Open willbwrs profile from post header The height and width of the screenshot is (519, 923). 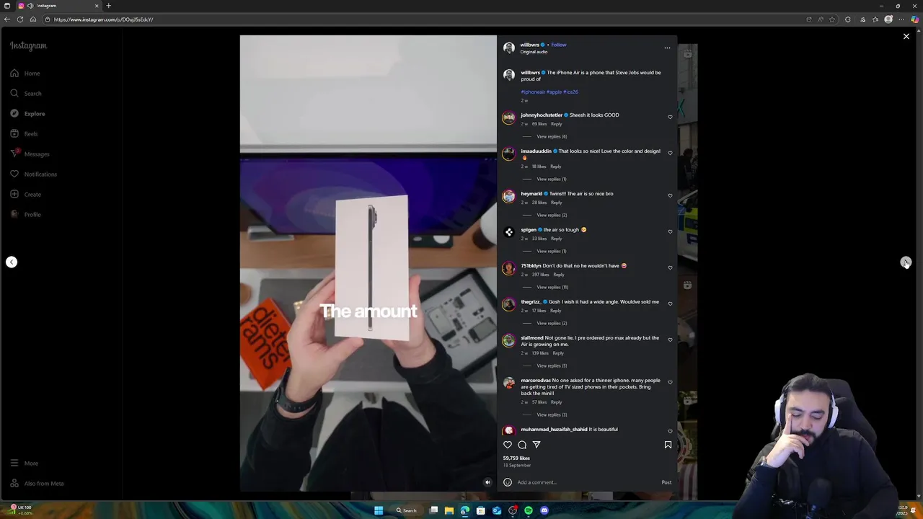point(530,45)
